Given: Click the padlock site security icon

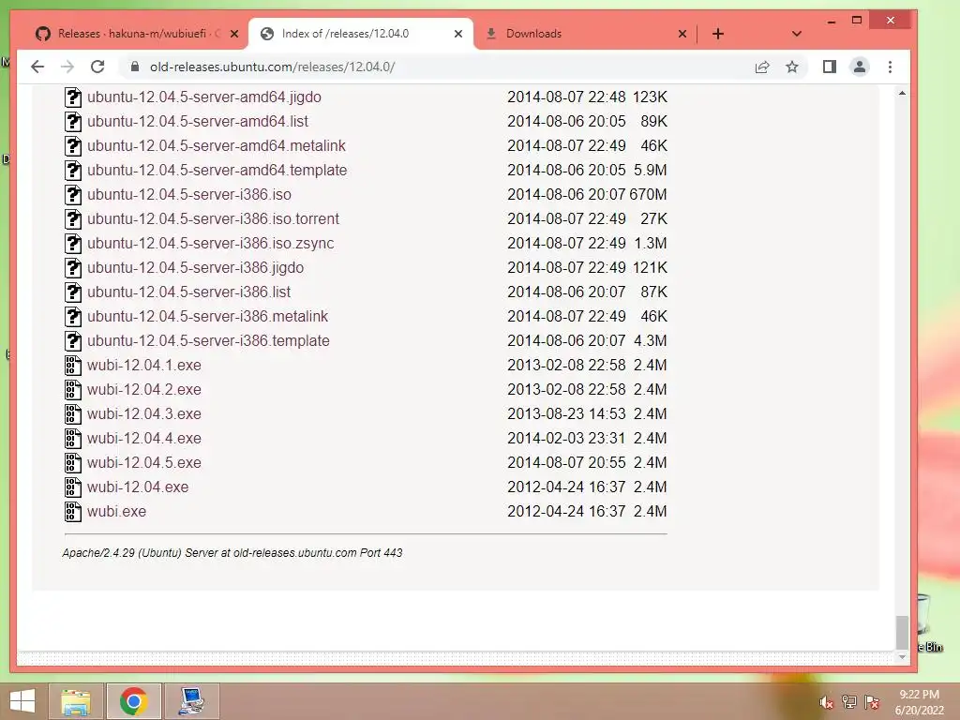Looking at the screenshot, I should pyautogui.click(x=135, y=67).
